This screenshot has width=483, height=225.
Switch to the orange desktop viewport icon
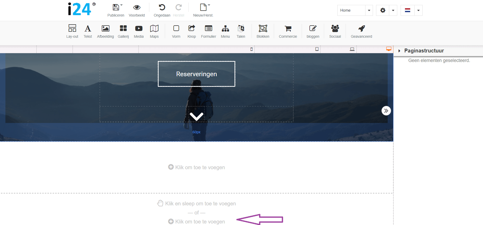point(389,49)
